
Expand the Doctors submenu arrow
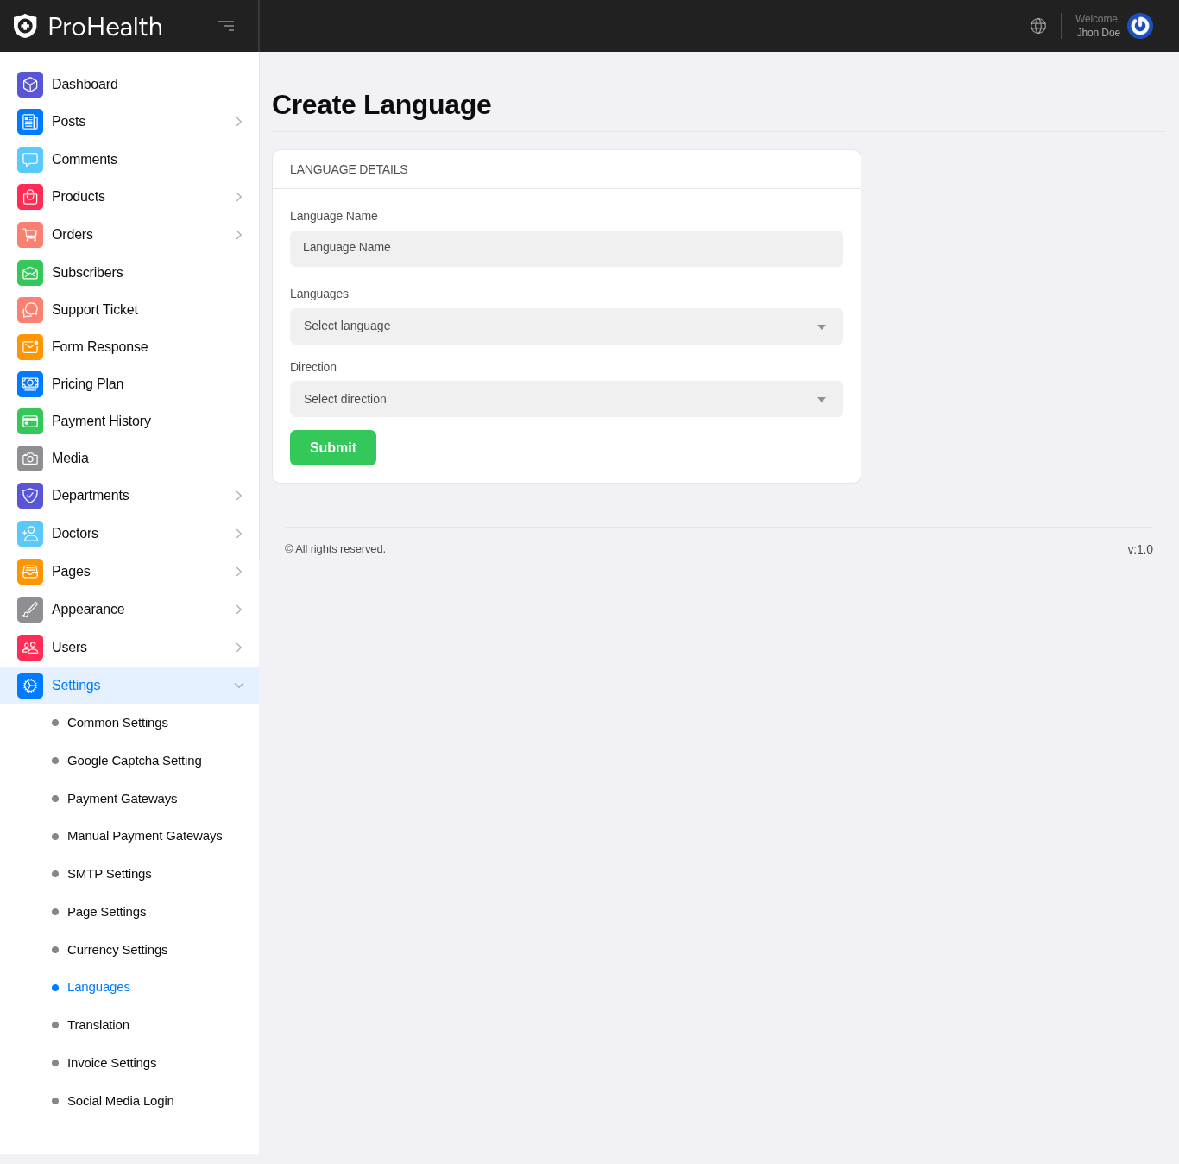(x=239, y=534)
